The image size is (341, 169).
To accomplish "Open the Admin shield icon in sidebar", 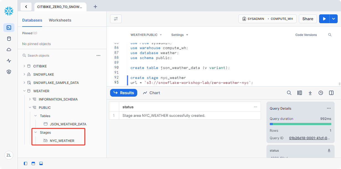I will pos(9,72).
